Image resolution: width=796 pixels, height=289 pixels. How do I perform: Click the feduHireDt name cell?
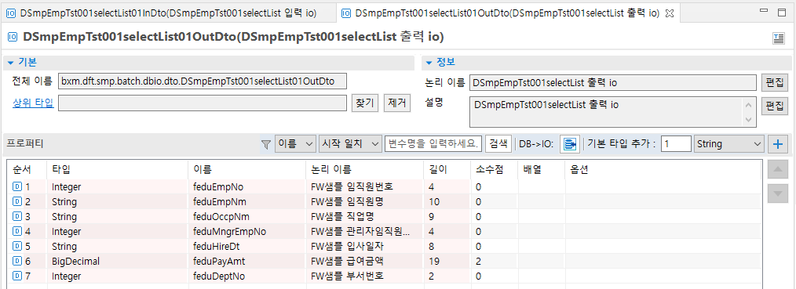(x=247, y=247)
